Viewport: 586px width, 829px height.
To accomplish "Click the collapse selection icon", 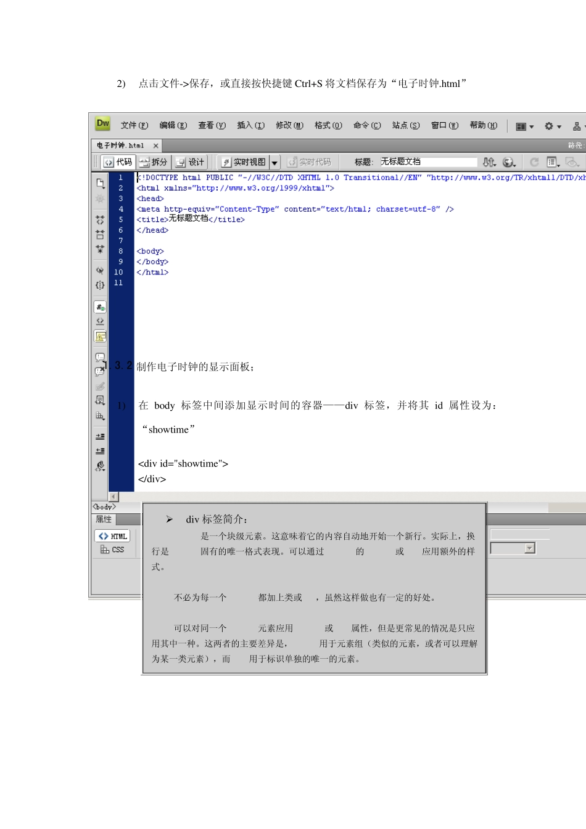I will coord(100,234).
